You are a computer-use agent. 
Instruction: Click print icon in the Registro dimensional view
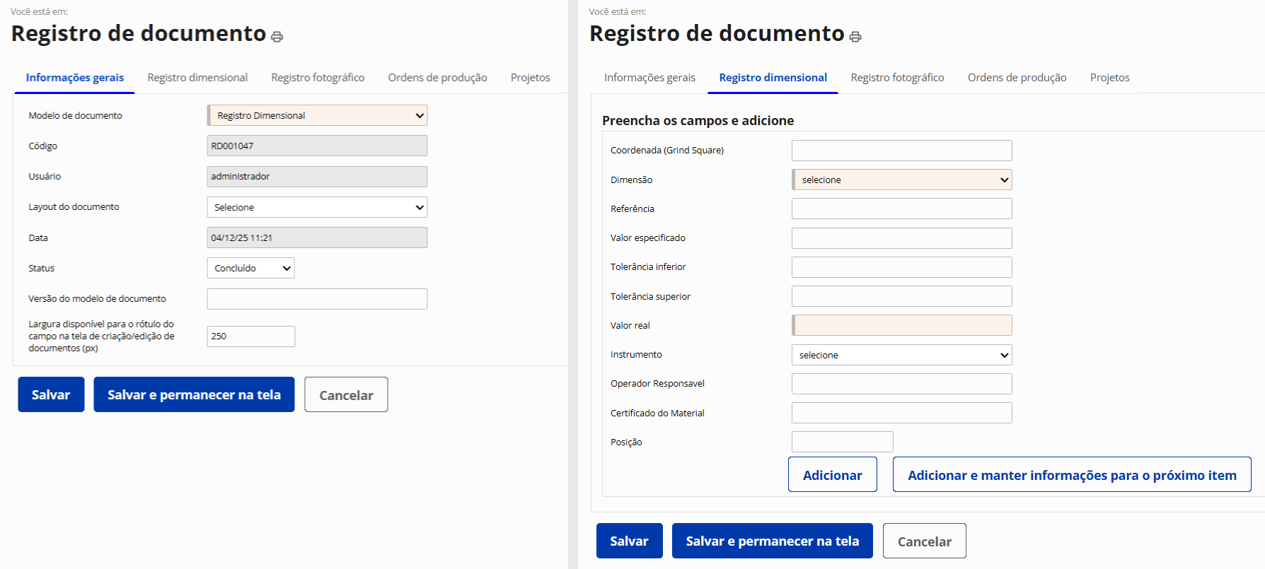tap(855, 37)
